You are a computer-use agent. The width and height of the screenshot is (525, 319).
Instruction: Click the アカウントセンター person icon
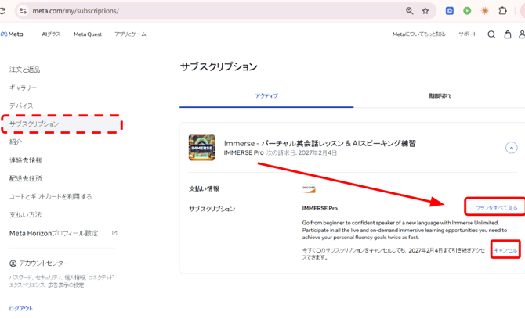pyautogui.click(x=13, y=263)
